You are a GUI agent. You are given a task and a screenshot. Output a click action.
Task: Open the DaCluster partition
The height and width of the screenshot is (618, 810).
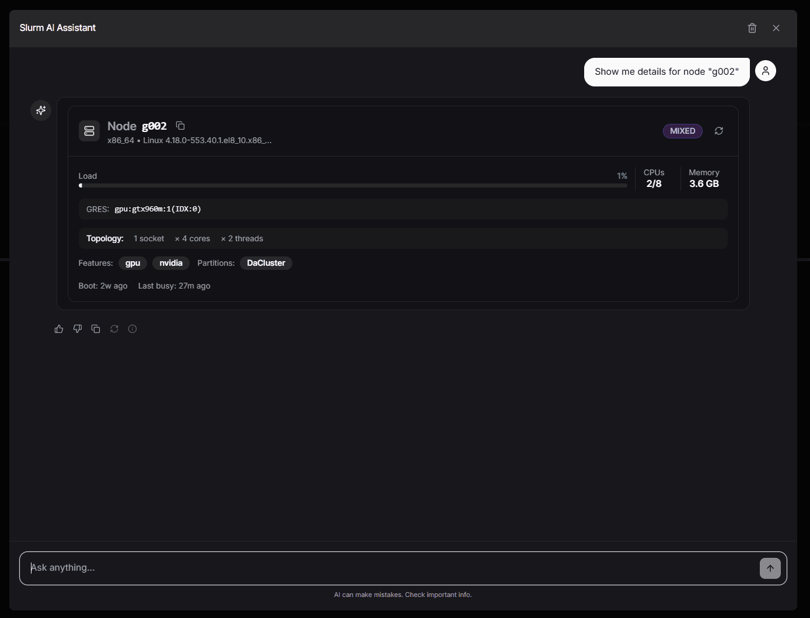click(266, 263)
